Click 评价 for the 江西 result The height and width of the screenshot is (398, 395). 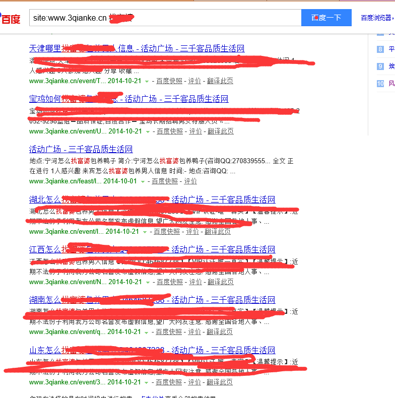pos(195,282)
